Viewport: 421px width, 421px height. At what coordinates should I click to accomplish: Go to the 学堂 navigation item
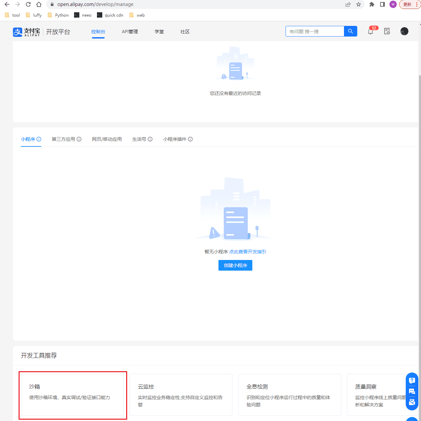coord(159,32)
